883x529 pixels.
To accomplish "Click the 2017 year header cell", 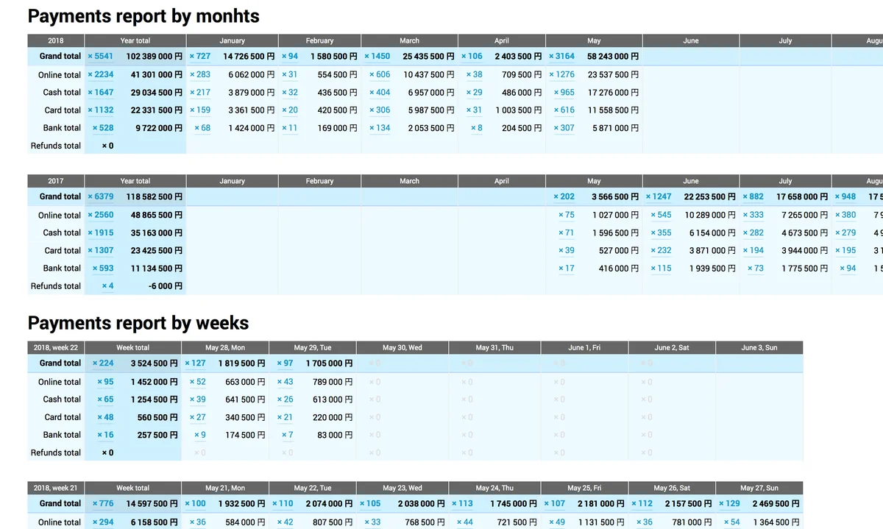I will pos(54,181).
